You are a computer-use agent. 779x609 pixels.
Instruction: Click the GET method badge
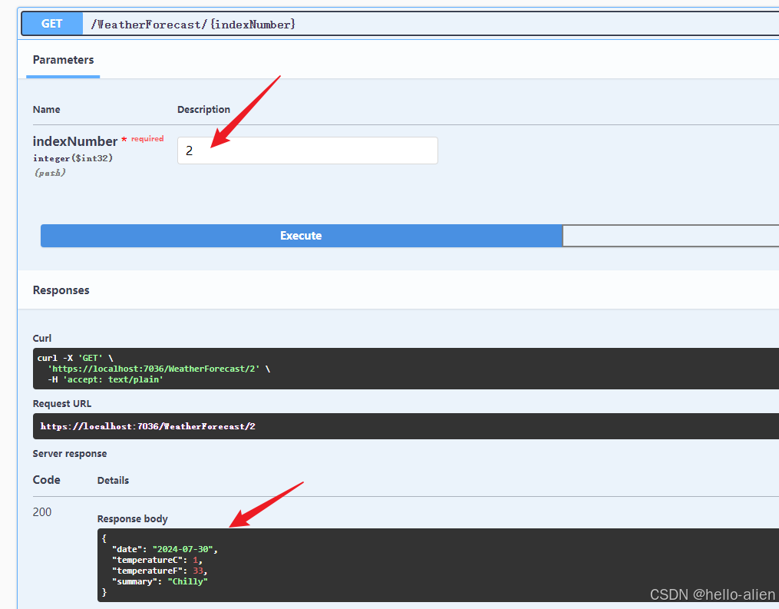coord(51,23)
